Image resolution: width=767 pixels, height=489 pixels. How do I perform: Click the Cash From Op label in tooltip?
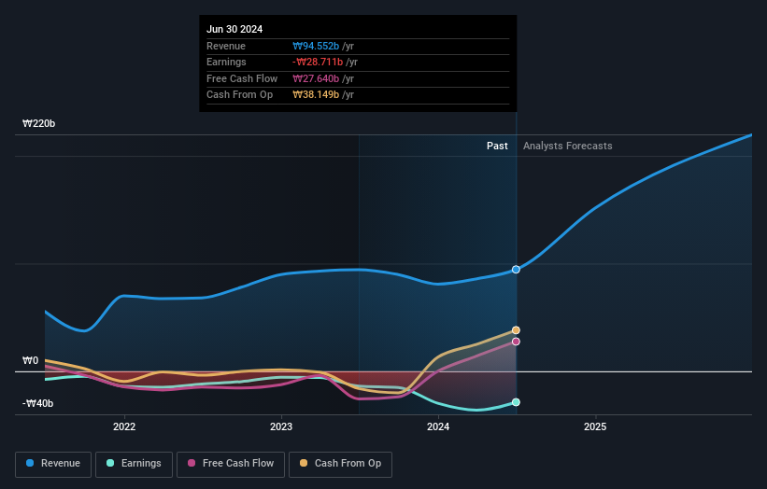click(240, 95)
